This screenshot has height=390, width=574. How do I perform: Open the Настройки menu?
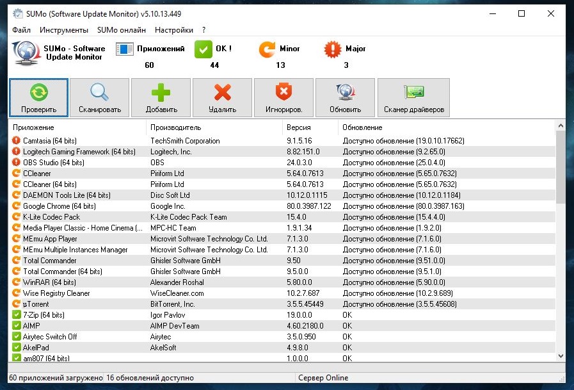[173, 30]
